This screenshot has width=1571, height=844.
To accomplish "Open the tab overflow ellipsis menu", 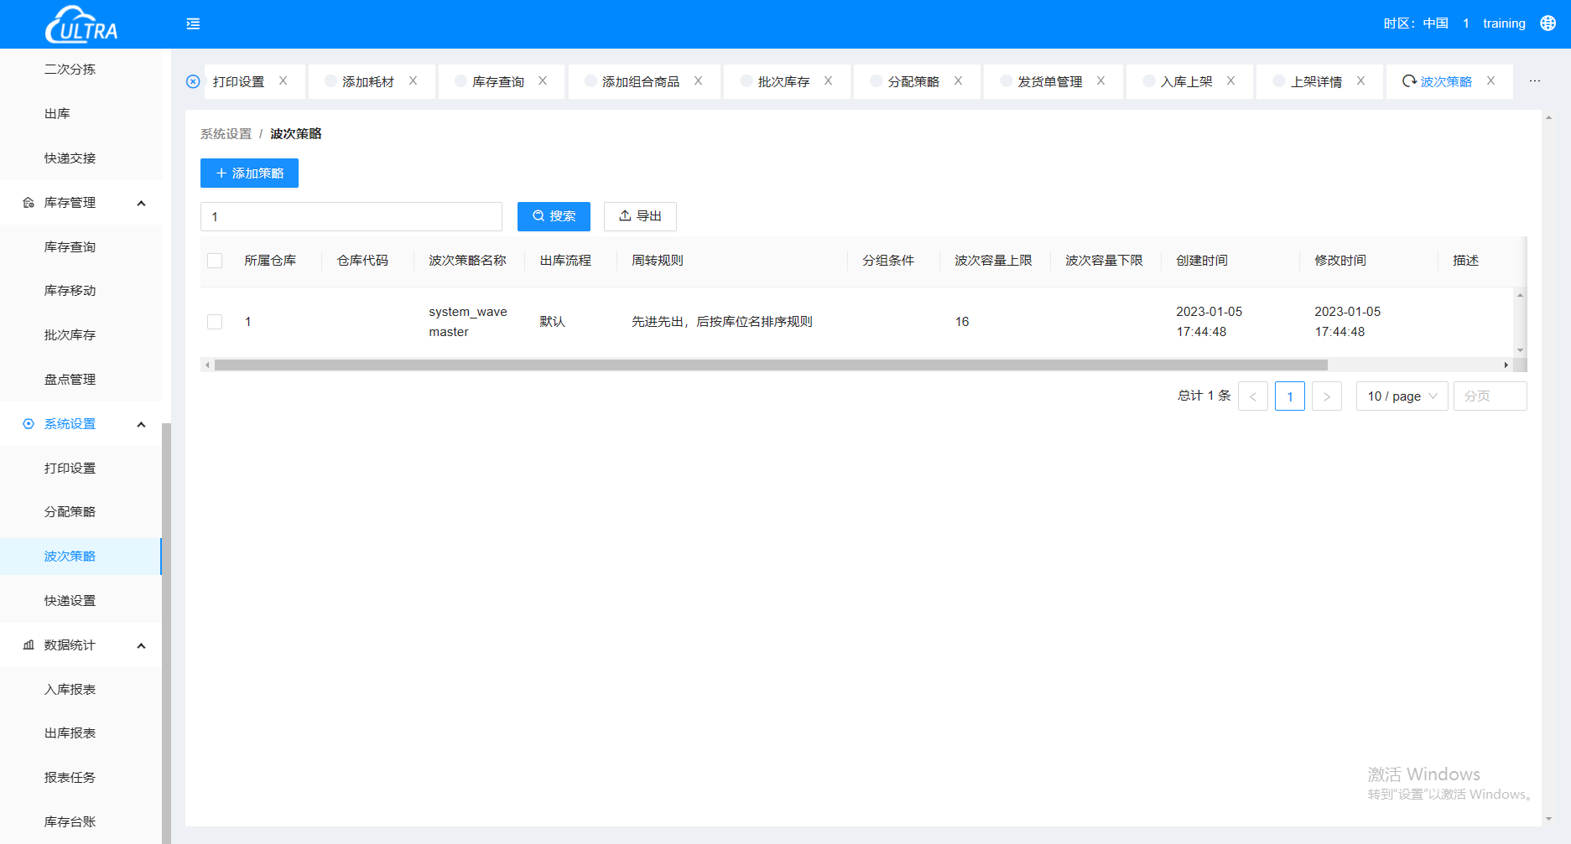I will 1535,81.
